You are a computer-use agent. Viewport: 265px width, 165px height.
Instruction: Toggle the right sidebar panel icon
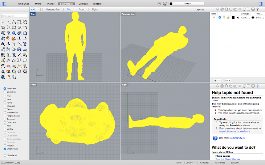click(x=260, y=4)
